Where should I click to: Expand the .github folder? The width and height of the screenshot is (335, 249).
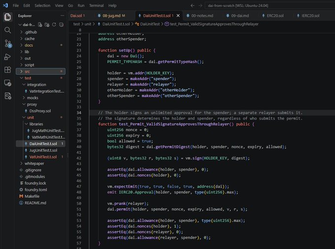(40, 32)
